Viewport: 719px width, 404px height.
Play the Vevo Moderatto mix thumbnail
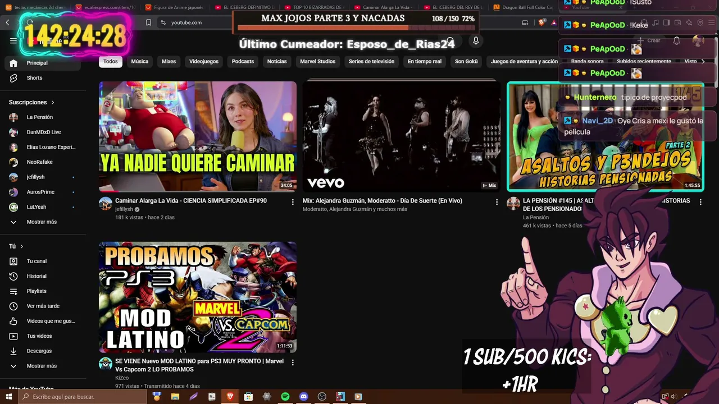click(x=401, y=137)
